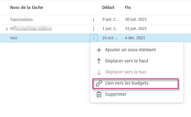Choose Supprimer from the context menu
191x117 pixels.
point(116,95)
